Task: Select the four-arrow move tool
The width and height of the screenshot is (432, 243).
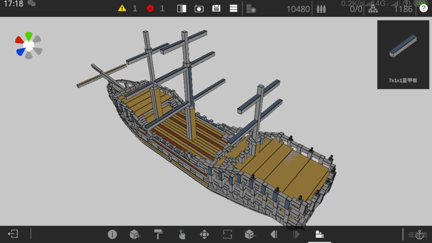Action: tap(204, 235)
